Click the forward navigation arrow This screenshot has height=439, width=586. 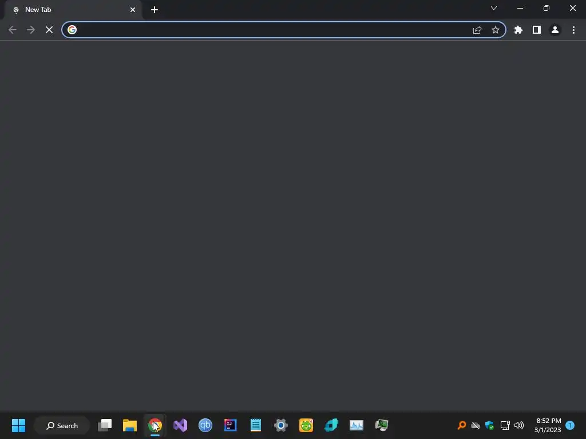tap(31, 30)
